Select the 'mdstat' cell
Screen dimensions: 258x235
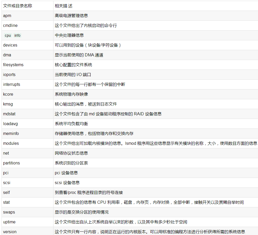pos(27,114)
